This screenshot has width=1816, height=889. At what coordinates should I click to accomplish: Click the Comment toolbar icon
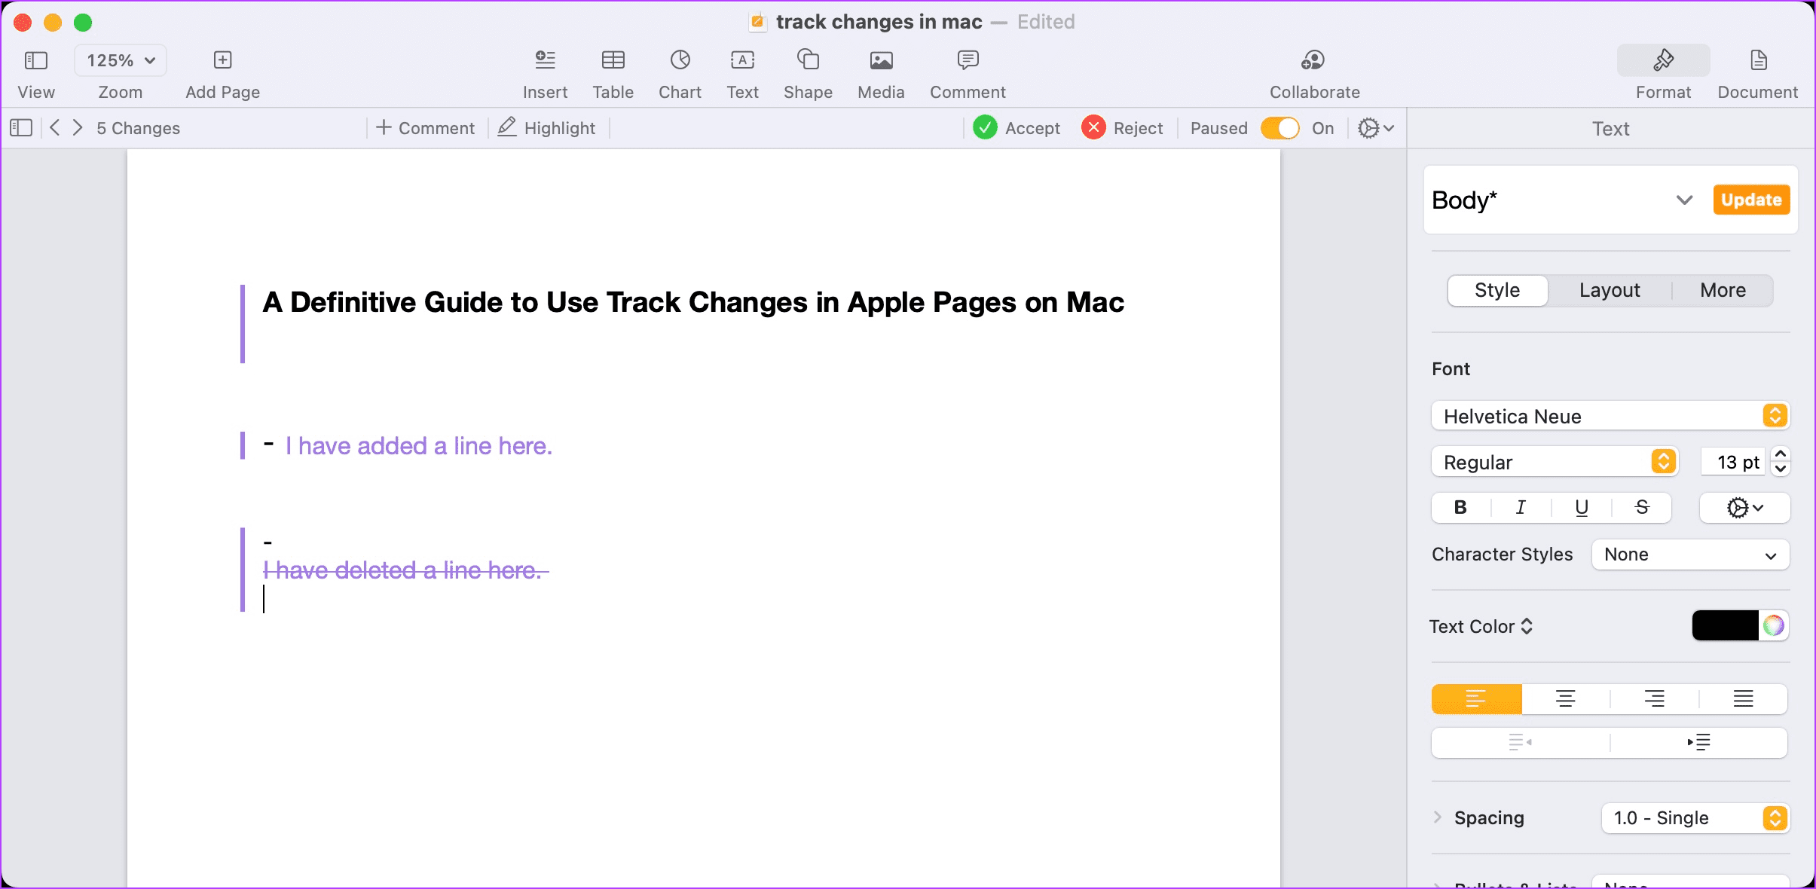[x=968, y=60]
